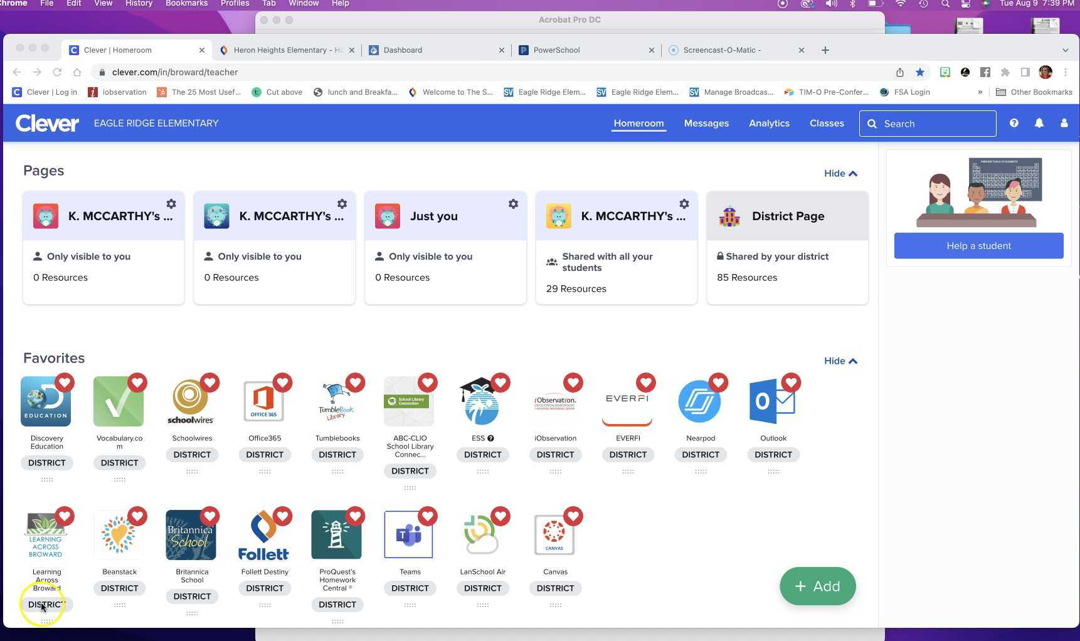The image size is (1080, 641).
Task: Open the help question mark icon
Action: [x=1014, y=124]
